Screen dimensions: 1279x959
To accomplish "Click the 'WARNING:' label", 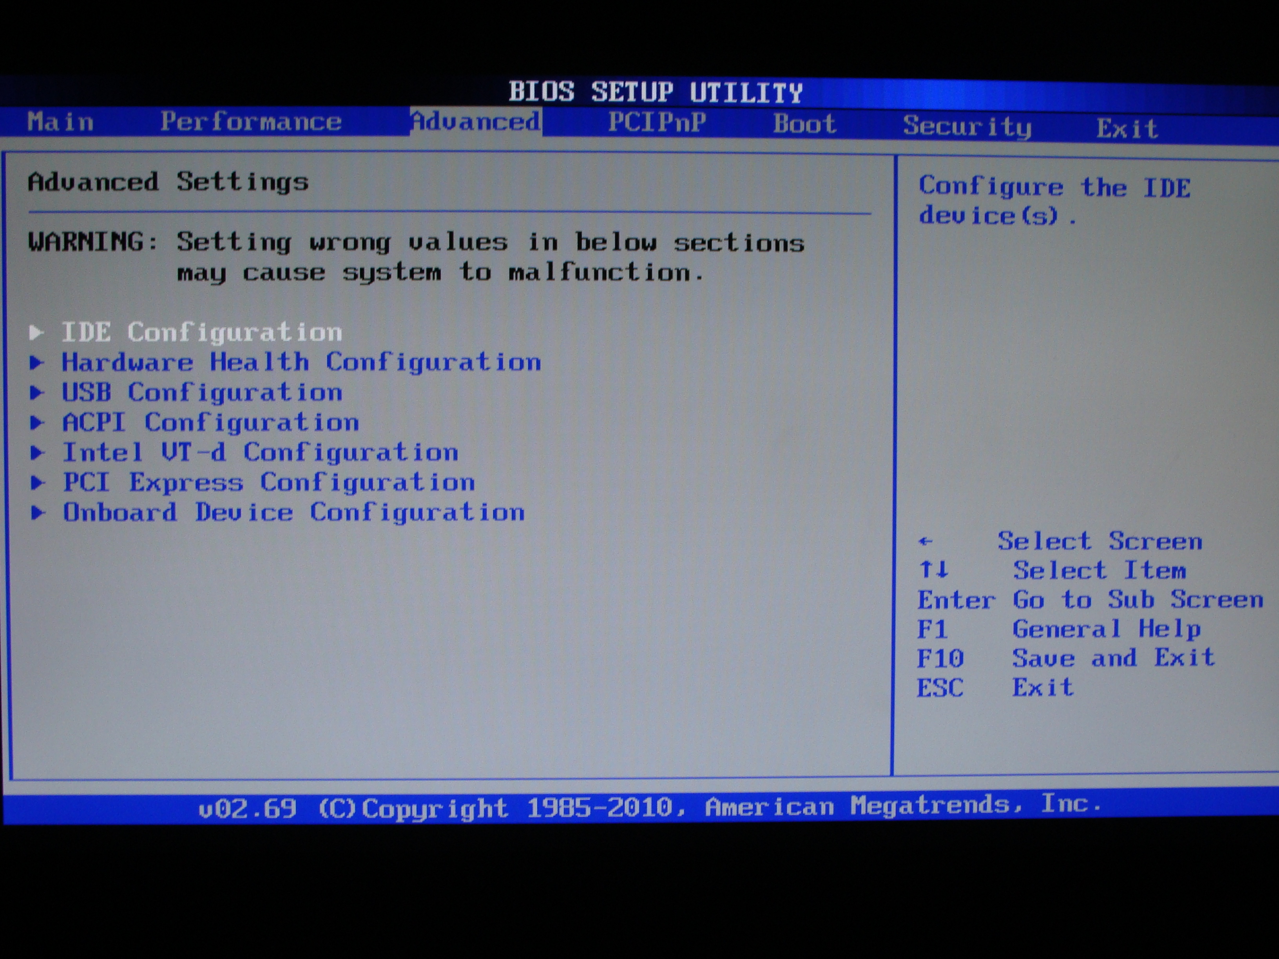I will [93, 242].
